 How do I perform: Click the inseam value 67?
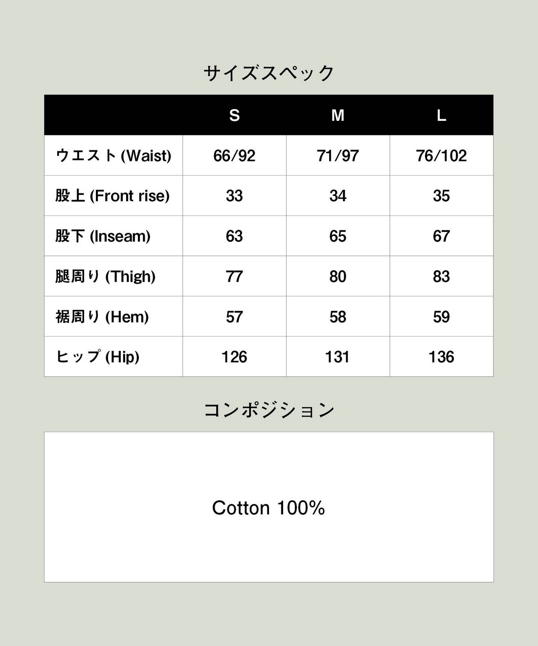[441, 236]
